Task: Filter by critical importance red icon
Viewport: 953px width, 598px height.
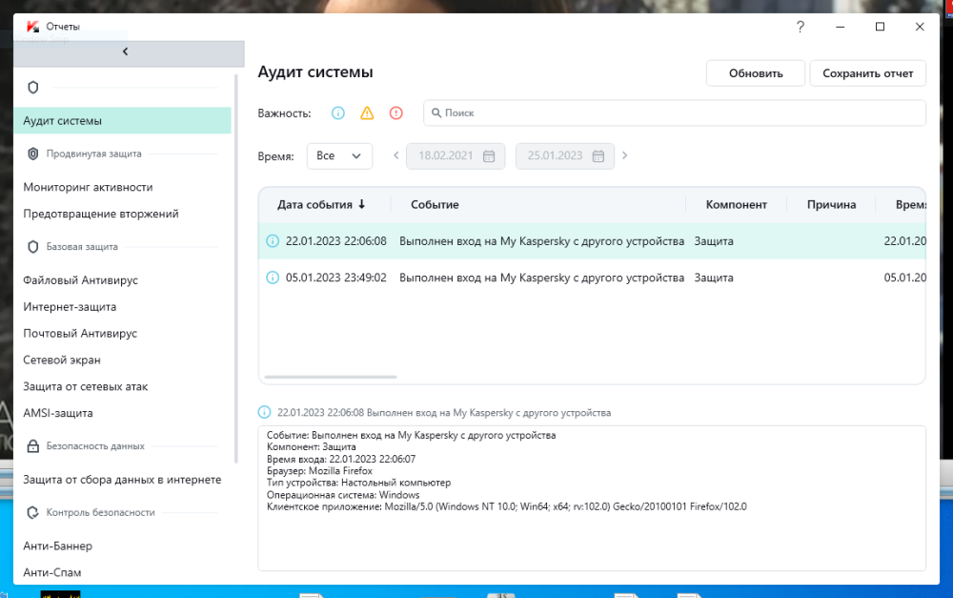Action: (396, 113)
